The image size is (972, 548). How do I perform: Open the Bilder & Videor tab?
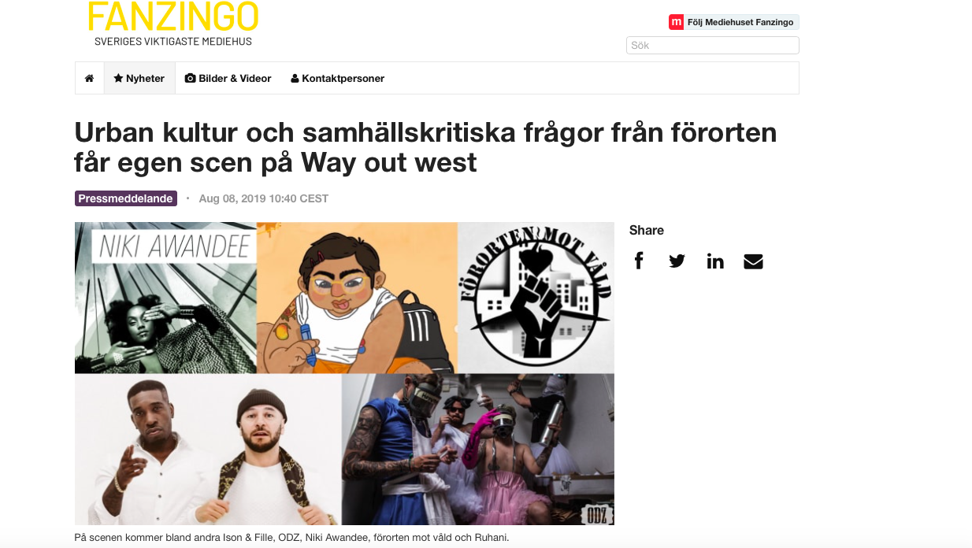(x=228, y=78)
